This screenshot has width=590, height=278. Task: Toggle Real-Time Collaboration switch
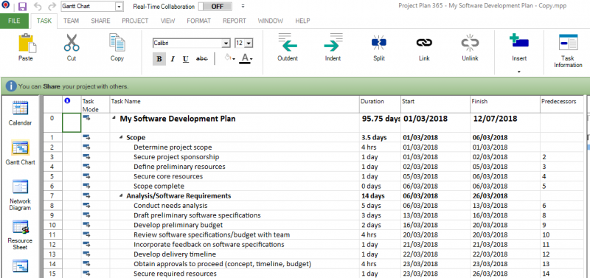coord(215,7)
